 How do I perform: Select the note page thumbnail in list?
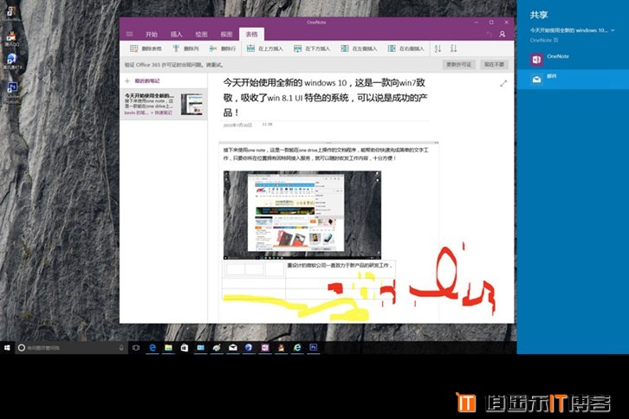pyautogui.click(x=163, y=103)
